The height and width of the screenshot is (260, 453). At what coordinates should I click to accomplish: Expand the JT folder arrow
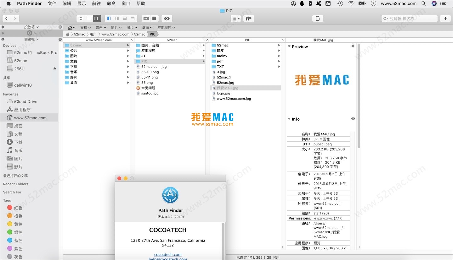pos(204,56)
